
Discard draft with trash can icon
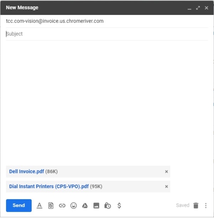196,206
